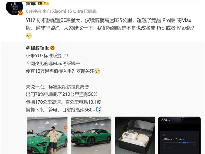Screen dimensions: 205x154
Task: Click the 6分钟前 timestamp
Action: [x=33, y=11]
